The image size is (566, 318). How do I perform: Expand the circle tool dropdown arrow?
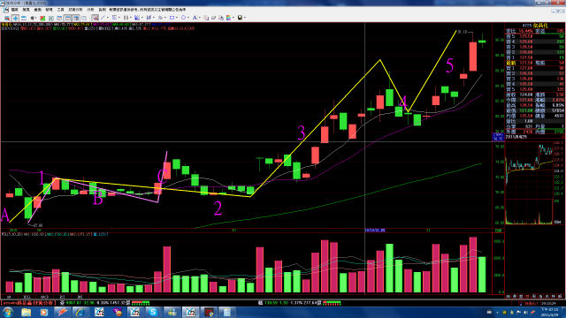click(188, 18)
